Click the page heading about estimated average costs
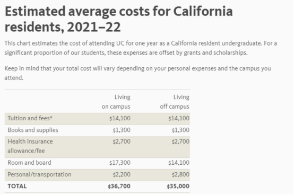Screen dimensions: 294x195 (119, 19)
